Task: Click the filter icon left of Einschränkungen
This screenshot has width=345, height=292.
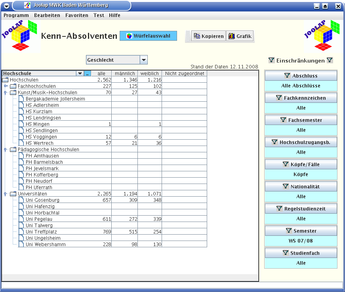Action: [x=271, y=61]
